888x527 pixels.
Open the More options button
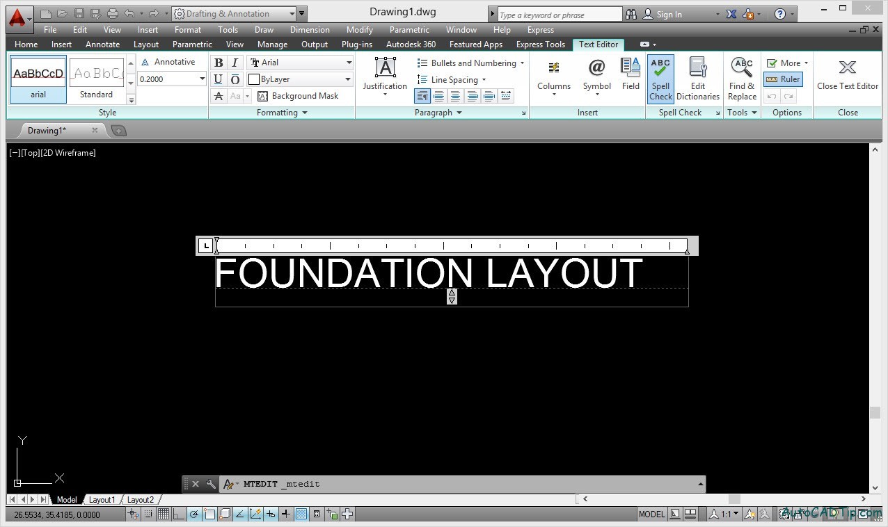(x=787, y=62)
